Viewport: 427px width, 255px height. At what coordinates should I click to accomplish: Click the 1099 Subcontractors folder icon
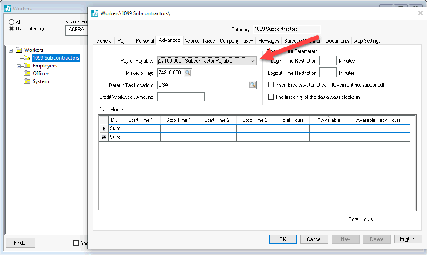click(x=27, y=58)
